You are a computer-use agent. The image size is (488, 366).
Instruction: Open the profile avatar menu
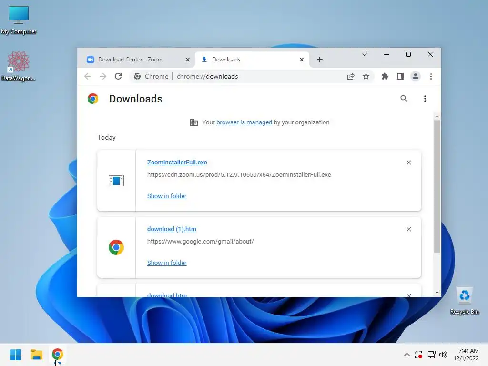click(416, 77)
